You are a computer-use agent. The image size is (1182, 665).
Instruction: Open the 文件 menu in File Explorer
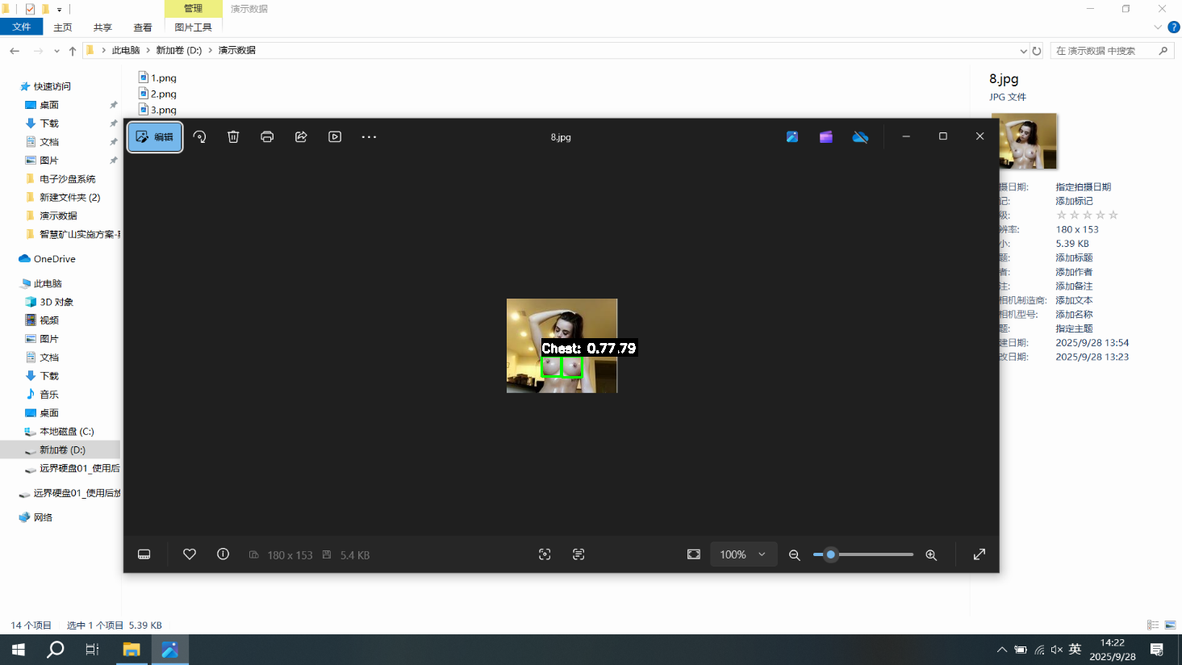pyautogui.click(x=22, y=27)
